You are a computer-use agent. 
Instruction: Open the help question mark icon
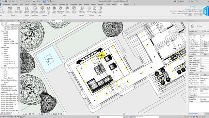point(196,1)
